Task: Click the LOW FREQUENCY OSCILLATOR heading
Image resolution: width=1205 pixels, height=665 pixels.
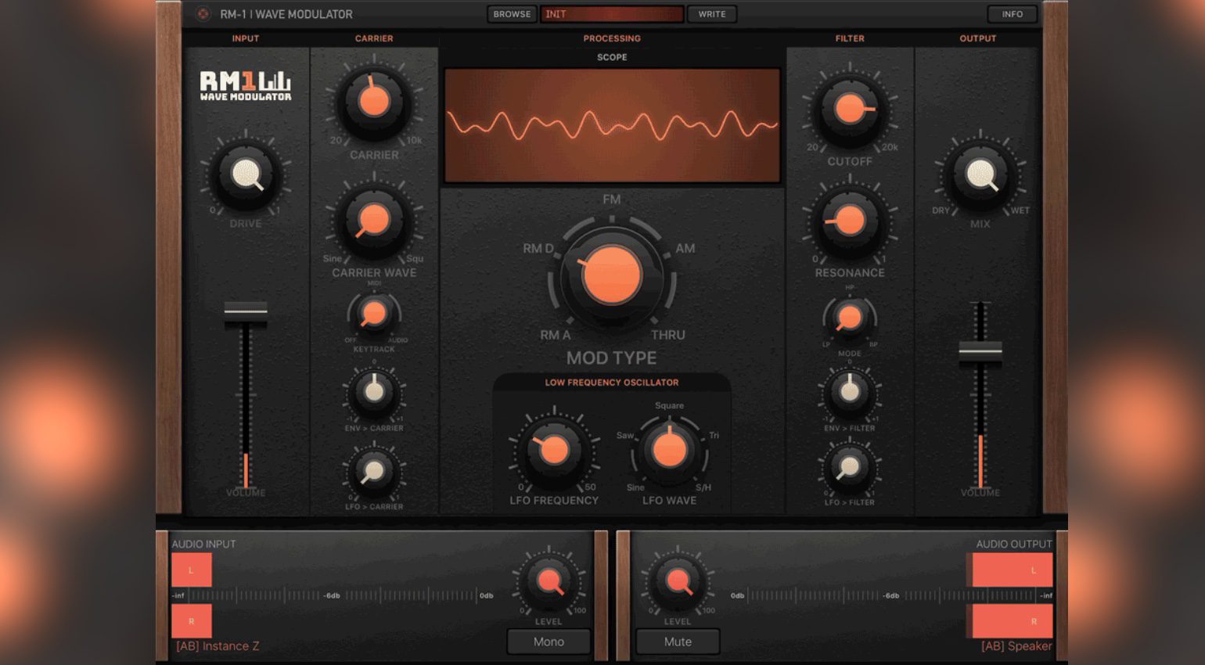Action: point(612,383)
